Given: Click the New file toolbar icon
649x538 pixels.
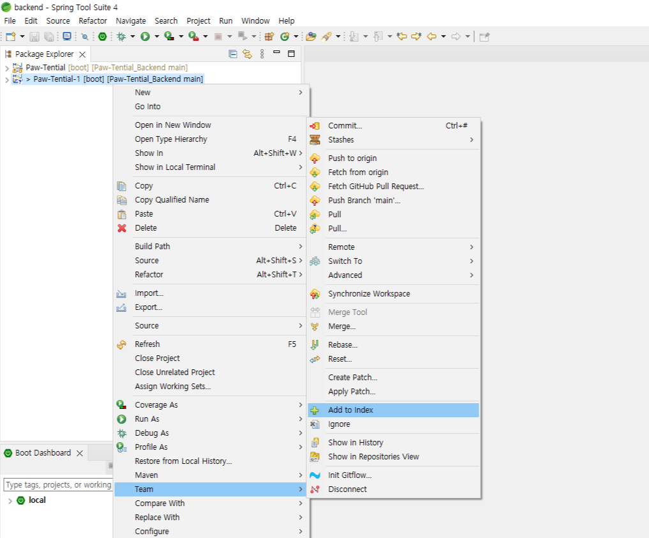Looking at the screenshot, I should [10, 36].
